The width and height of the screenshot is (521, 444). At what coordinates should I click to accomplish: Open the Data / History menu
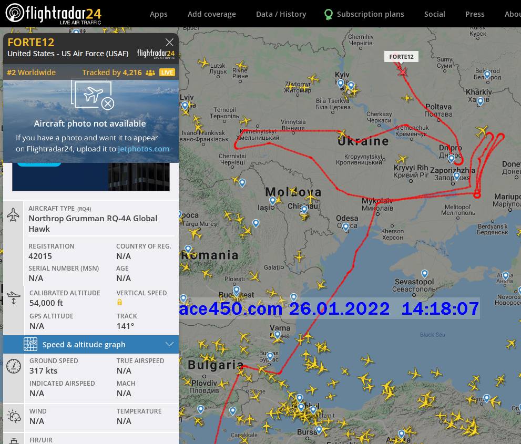[x=281, y=14]
